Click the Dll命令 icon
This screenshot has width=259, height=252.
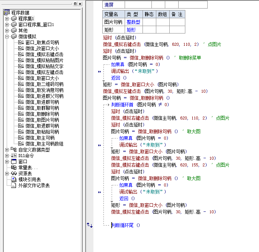point(14,156)
